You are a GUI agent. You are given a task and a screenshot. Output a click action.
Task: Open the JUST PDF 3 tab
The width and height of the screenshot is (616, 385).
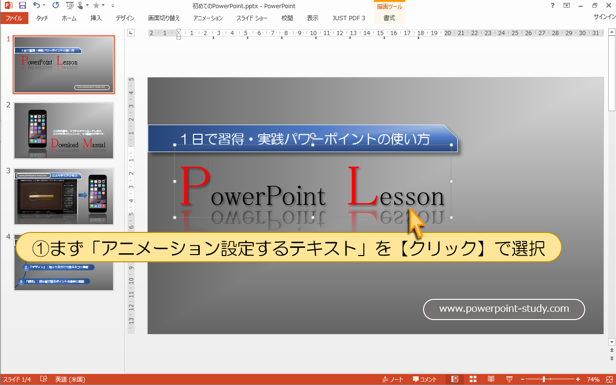(x=349, y=18)
